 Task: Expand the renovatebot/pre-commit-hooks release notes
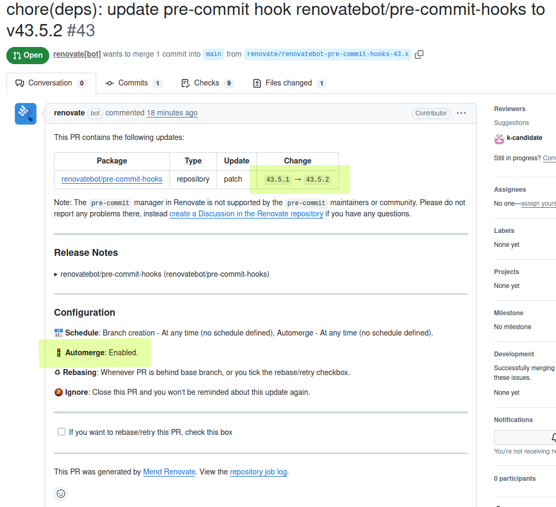56,275
